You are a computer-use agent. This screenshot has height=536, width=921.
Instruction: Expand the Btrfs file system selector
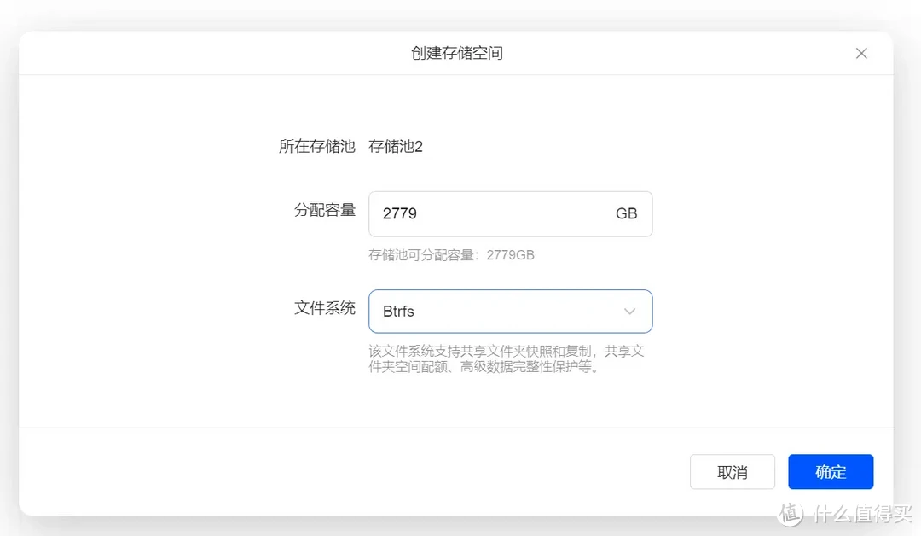[x=510, y=312]
